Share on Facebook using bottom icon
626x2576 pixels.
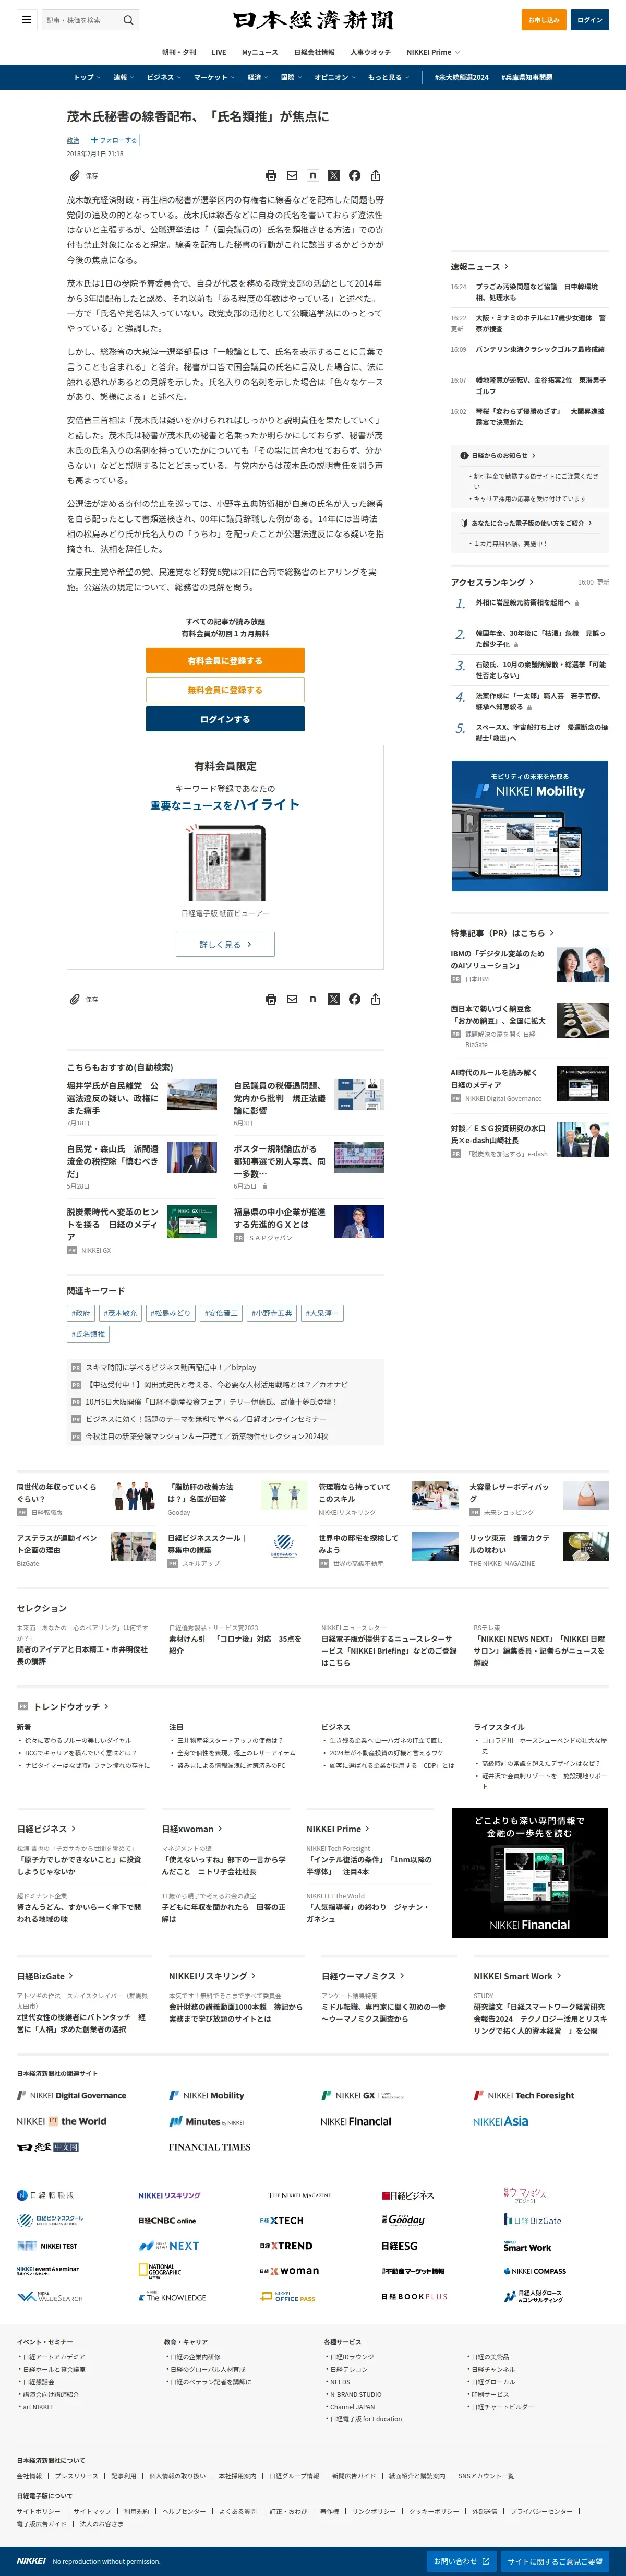click(x=355, y=999)
